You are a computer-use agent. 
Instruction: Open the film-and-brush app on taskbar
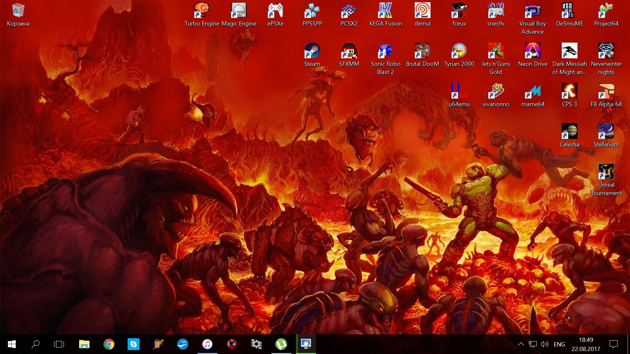158,344
